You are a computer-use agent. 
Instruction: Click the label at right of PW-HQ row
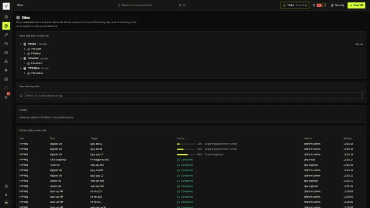pyautogui.click(x=359, y=44)
